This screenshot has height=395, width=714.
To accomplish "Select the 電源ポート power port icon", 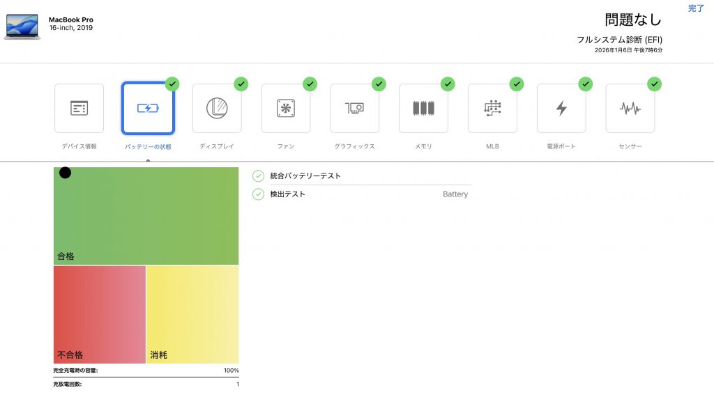I will coord(561,108).
